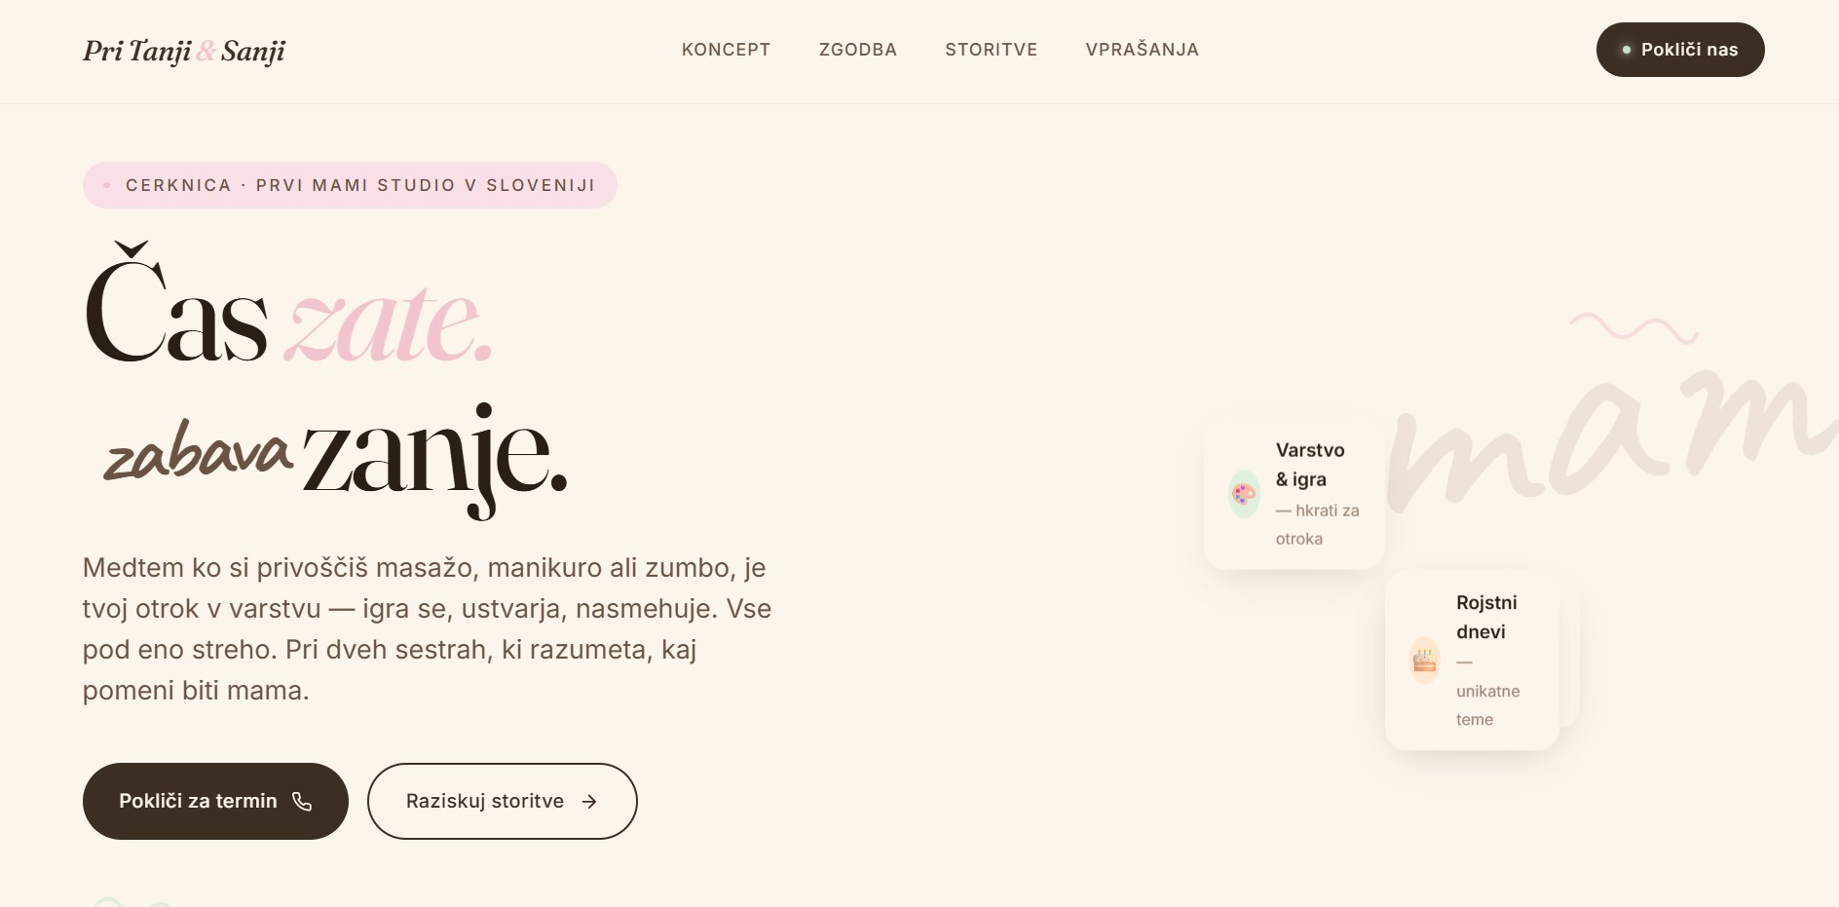The image size is (1839, 907).
Task: Click the text hkrati za otroka
Action: (1317, 524)
